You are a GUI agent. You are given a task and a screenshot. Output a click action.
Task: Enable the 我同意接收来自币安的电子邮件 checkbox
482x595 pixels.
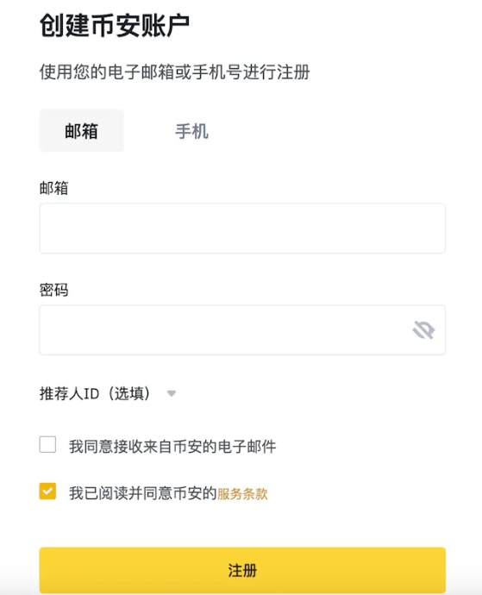click(47, 444)
